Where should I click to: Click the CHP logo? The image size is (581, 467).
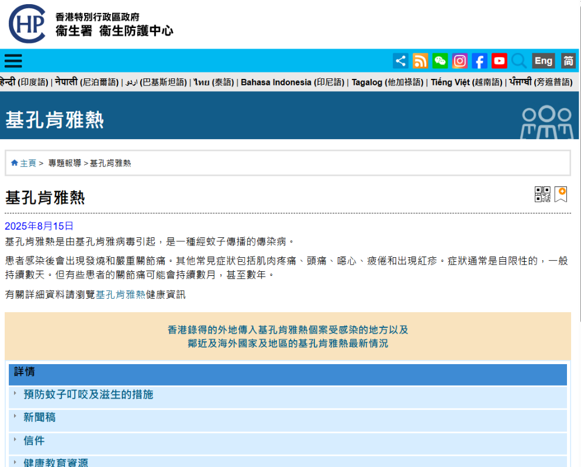coord(27,23)
